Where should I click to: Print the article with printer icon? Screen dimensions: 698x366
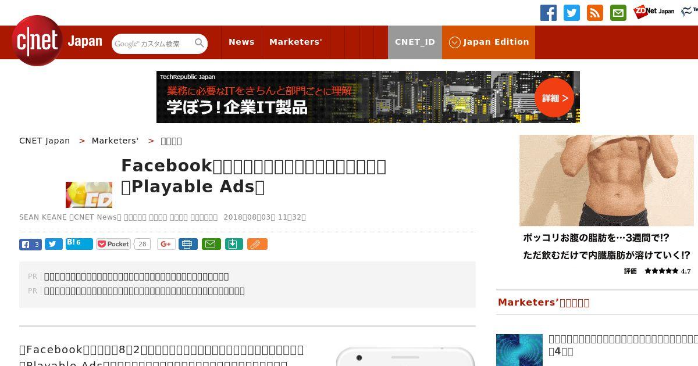click(187, 244)
